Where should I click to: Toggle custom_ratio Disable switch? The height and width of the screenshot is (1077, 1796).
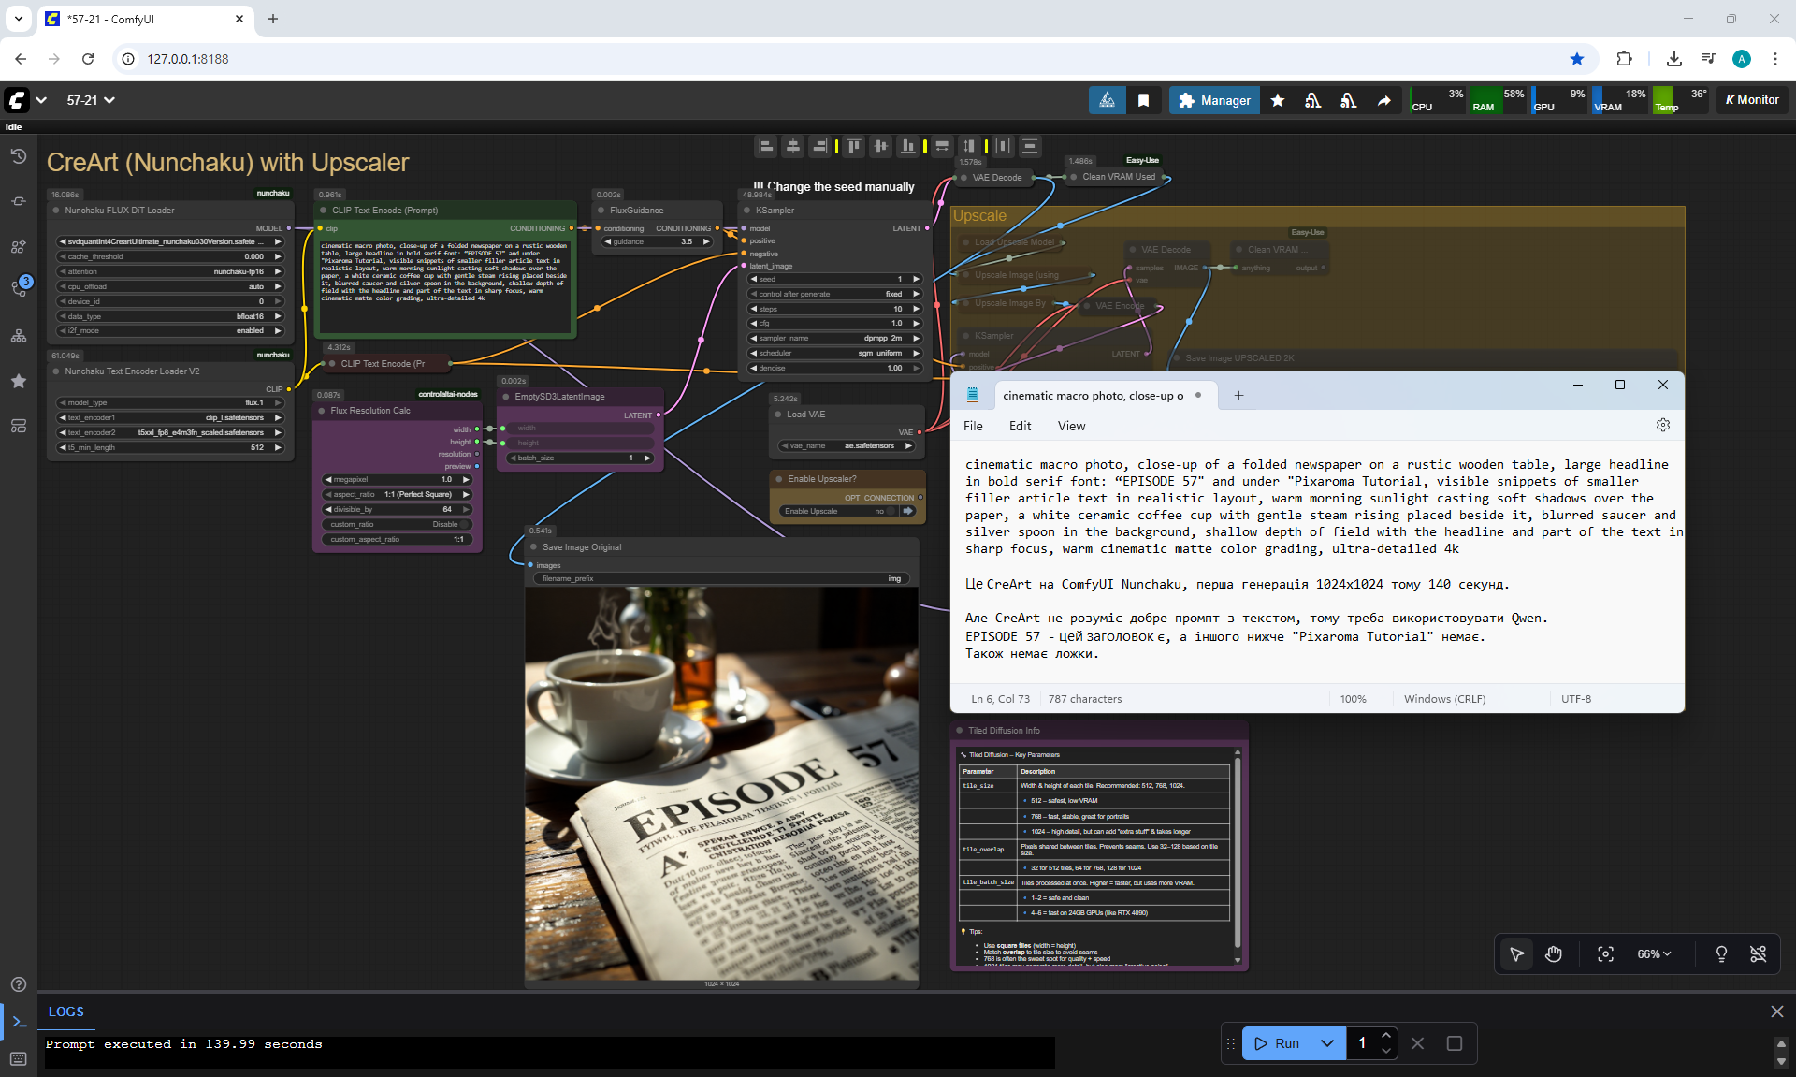click(463, 524)
